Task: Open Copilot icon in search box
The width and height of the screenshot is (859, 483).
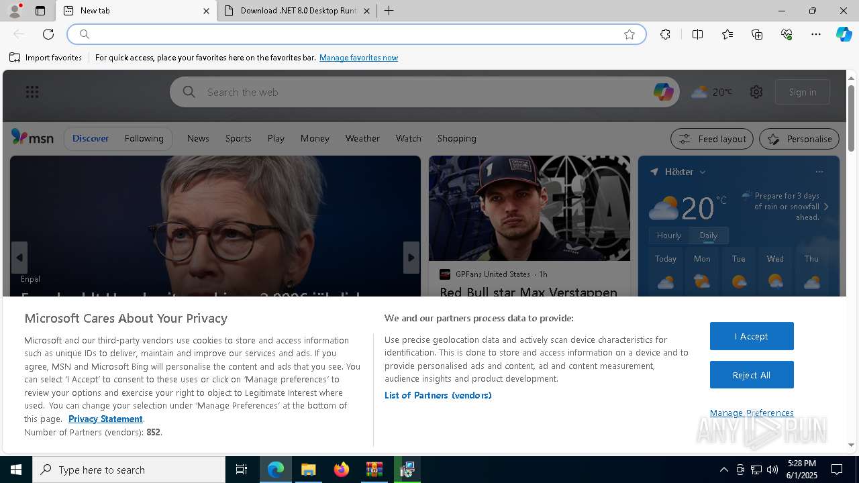Action: tap(663, 92)
